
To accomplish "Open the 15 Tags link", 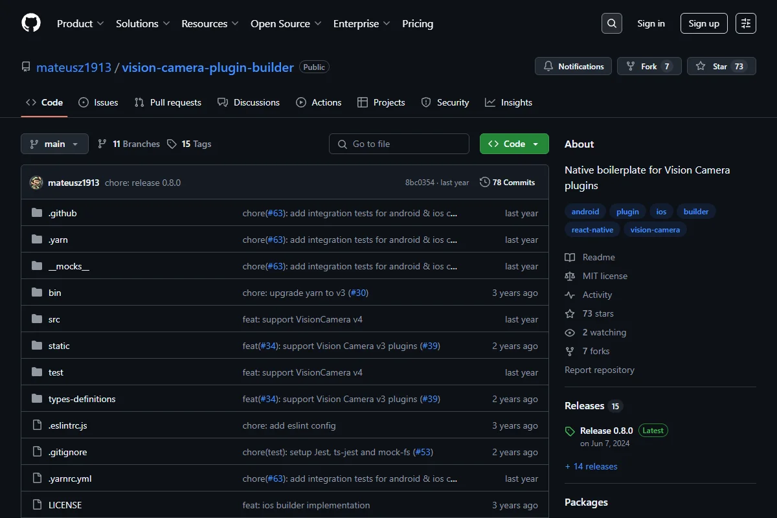I will click(x=189, y=144).
